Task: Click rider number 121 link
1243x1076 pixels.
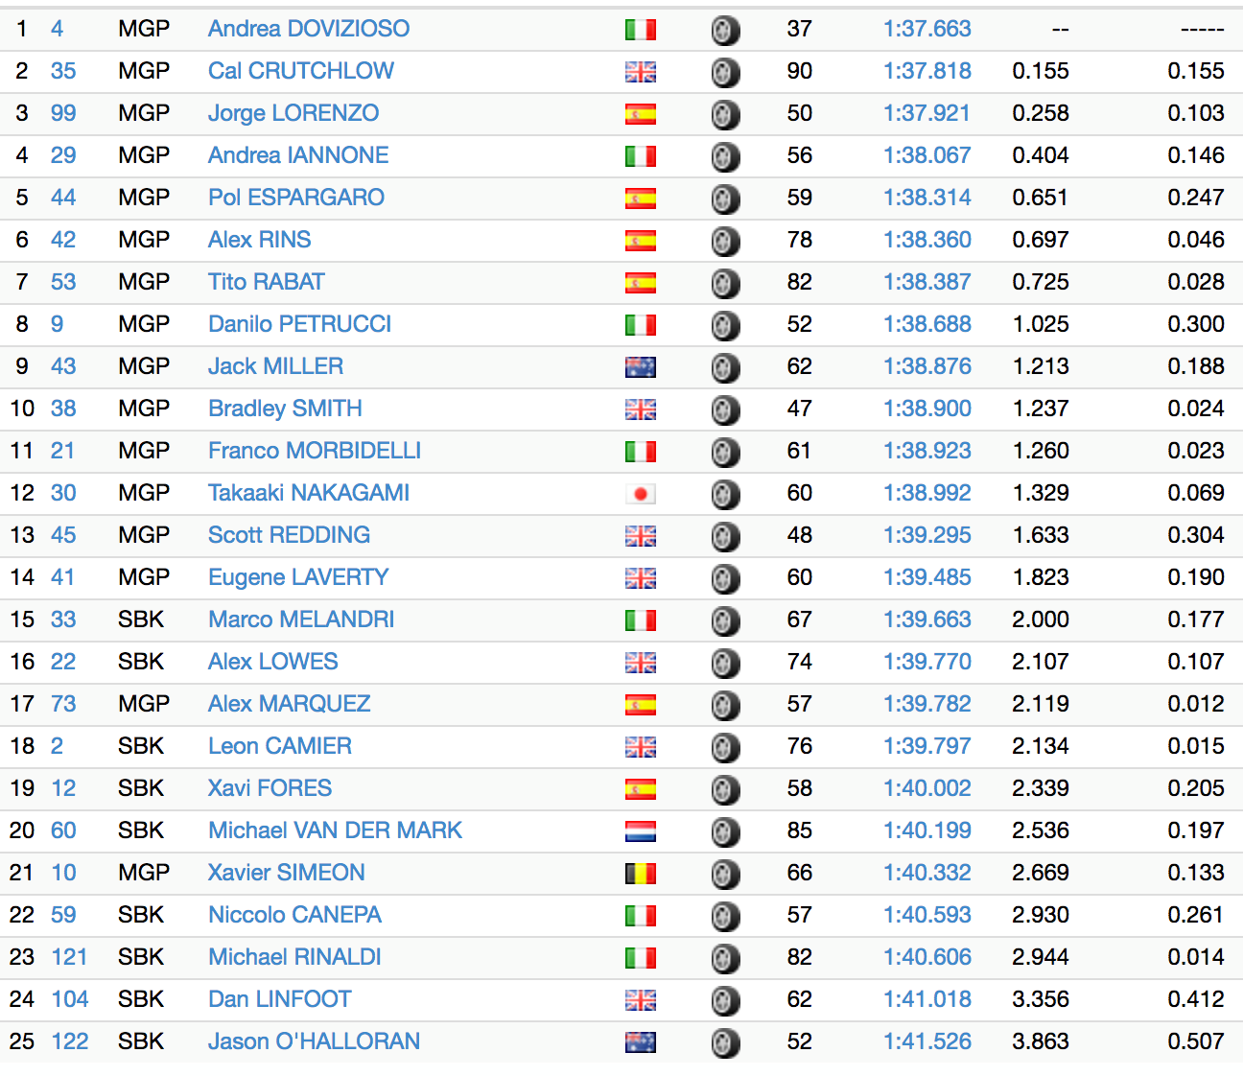Action: point(69,957)
